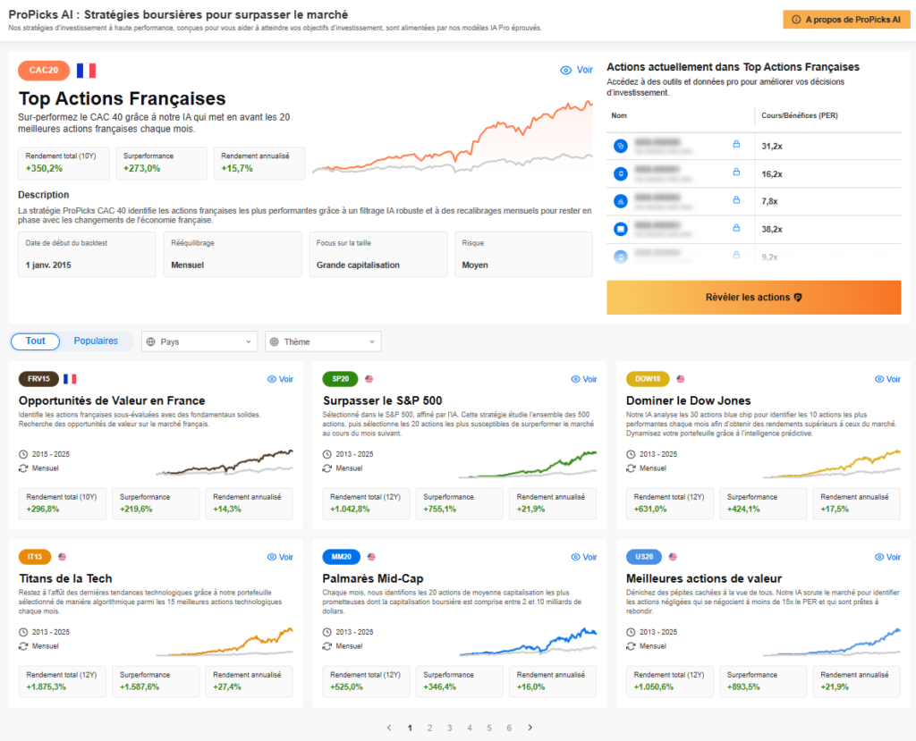The height and width of the screenshot is (741, 916).
Task: Open the Pays dropdown
Action: click(x=199, y=341)
